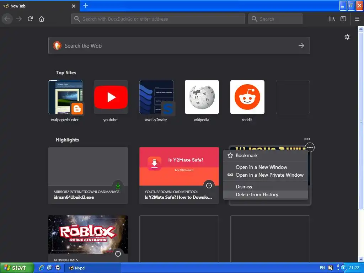Screen dimensions: 364x273
Task: Click the Mypal taskbar button
Action: [x=93, y=268]
